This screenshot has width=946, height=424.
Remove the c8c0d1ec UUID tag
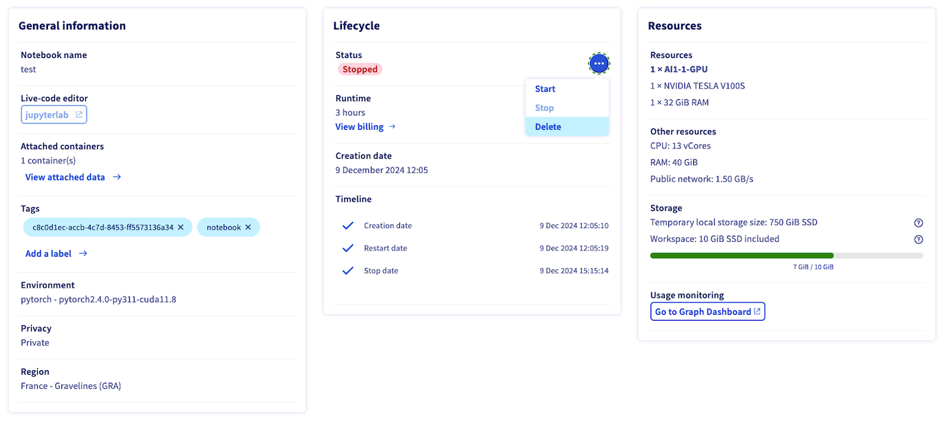coord(180,228)
